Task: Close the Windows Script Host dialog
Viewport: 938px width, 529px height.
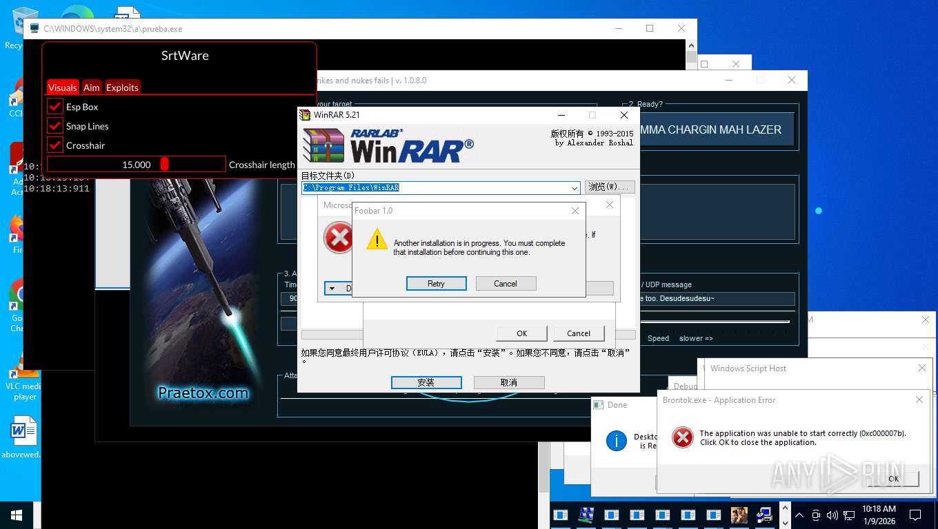Action: point(922,369)
